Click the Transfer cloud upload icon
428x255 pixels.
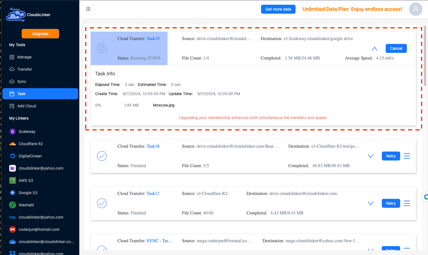click(x=12, y=69)
